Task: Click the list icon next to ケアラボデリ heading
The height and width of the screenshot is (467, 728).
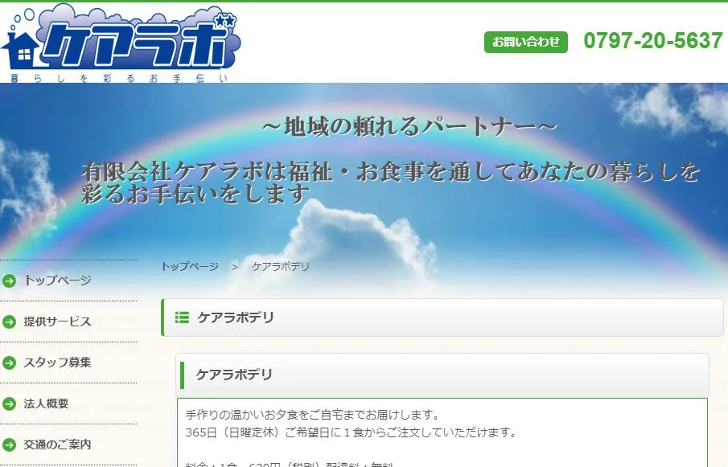Action: coord(182,317)
